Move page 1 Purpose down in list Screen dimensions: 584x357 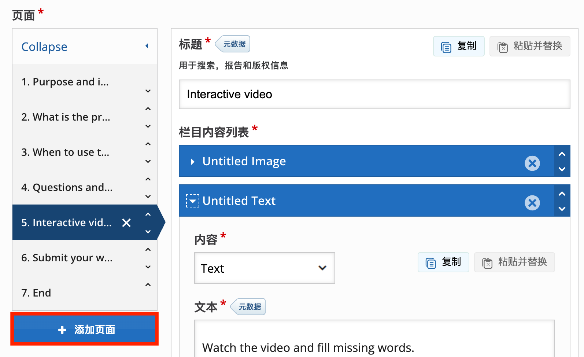pyautogui.click(x=148, y=91)
